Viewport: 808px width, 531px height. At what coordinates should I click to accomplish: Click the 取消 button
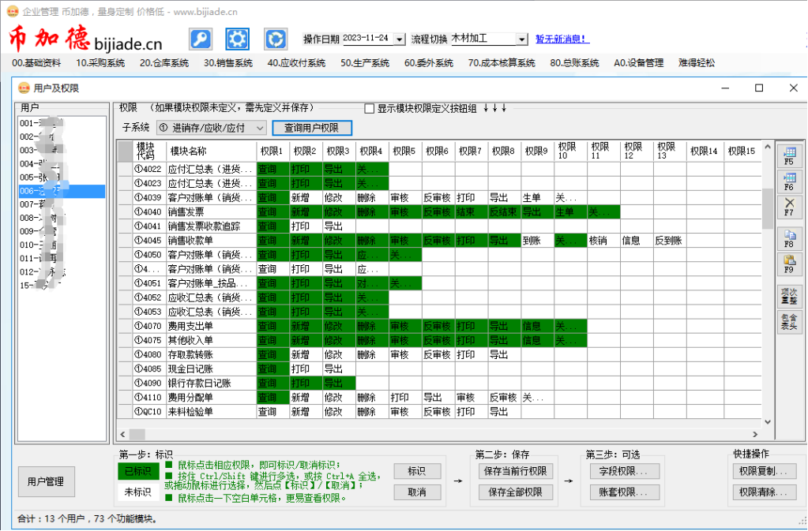click(417, 492)
